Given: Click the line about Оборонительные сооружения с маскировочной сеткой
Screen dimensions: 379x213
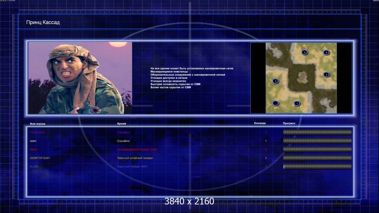Looking at the screenshot, I should click(188, 75).
